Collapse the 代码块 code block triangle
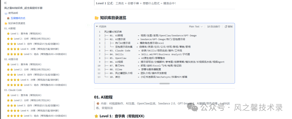The height and width of the screenshot is (119, 292). click(97, 26)
